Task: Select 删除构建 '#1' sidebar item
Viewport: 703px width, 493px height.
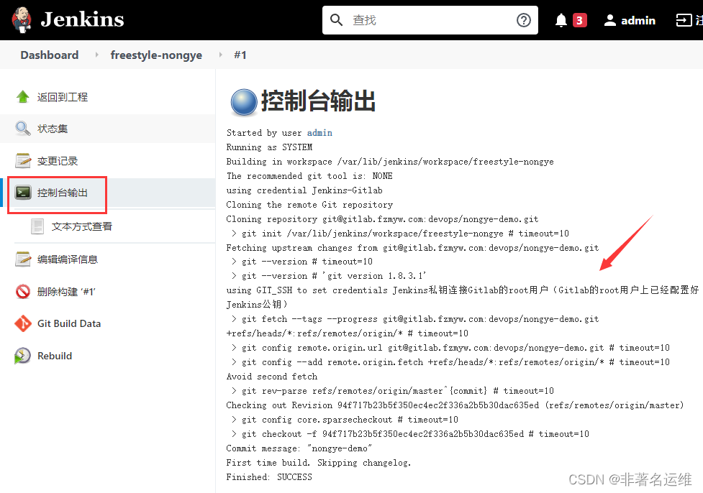Action: tap(66, 292)
